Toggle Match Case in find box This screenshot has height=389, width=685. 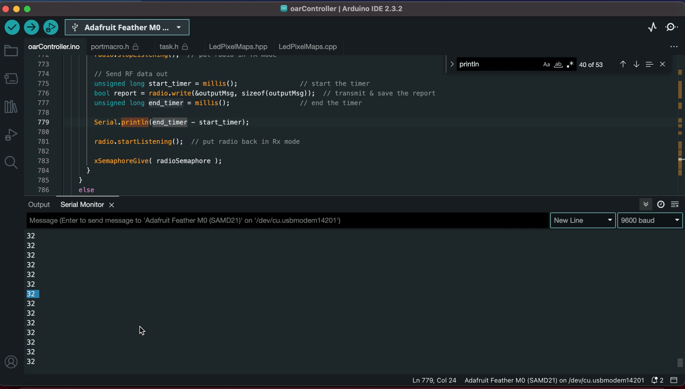(x=546, y=64)
